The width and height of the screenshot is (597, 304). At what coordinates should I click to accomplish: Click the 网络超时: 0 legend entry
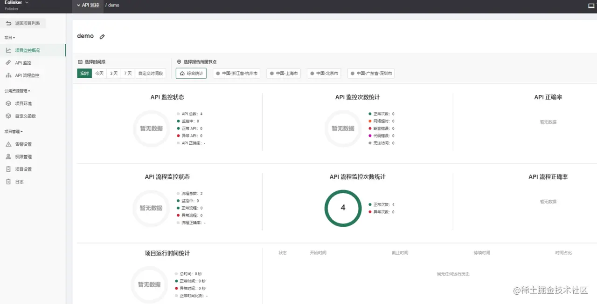(x=382, y=121)
